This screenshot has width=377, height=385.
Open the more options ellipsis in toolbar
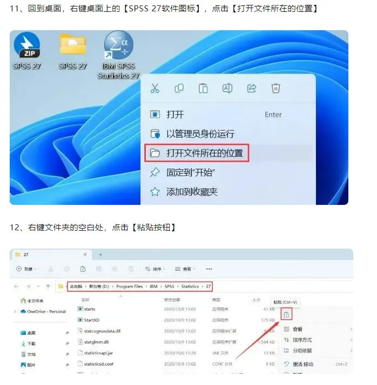click(209, 269)
